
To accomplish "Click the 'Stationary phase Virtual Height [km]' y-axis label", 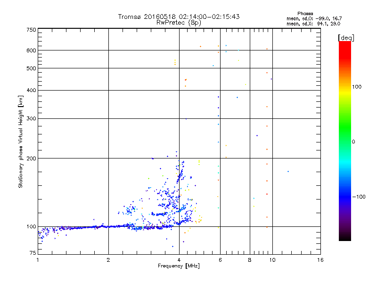I will coord(21,141).
